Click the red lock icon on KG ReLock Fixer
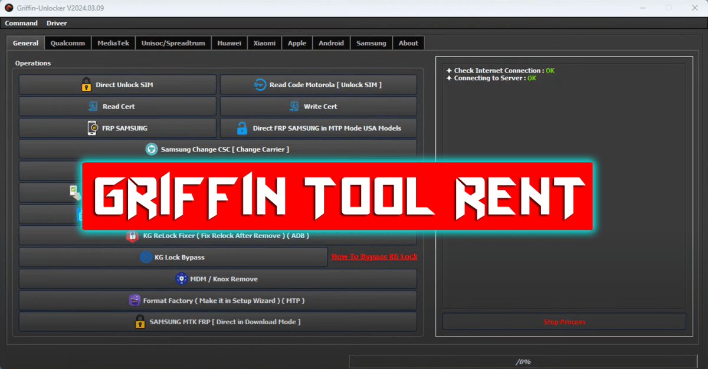The height and width of the screenshot is (369, 708). pyautogui.click(x=132, y=235)
